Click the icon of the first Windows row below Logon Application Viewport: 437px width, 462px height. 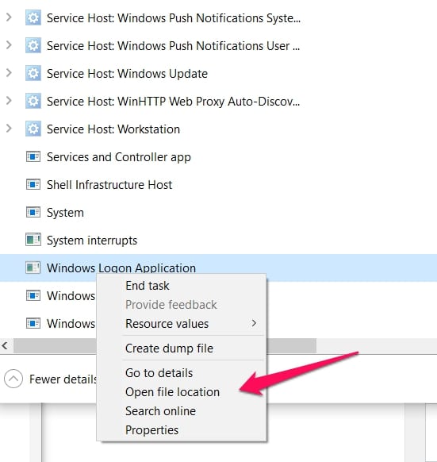[33, 295]
